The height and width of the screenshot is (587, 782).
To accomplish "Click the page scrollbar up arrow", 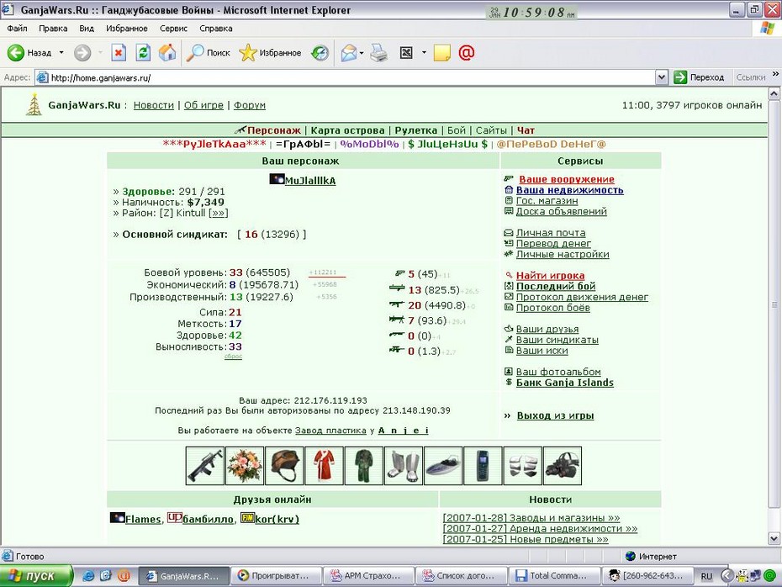I will (774, 93).
